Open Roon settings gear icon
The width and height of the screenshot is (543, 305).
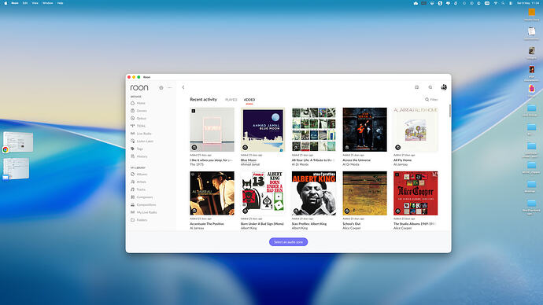point(161,88)
